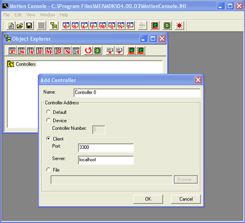
Task: Click the Cancel button
Action: pyautogui.click(x=186, y=199)
